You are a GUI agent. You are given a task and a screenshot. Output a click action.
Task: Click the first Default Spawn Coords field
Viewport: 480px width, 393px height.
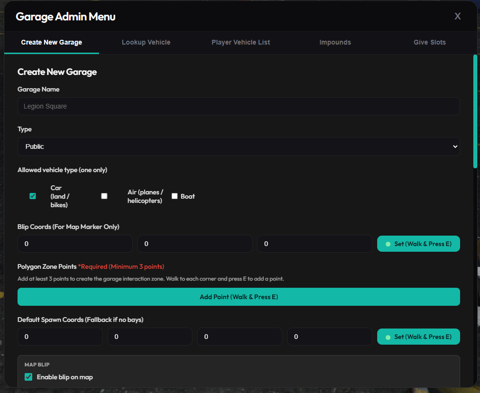pyautogui.click(x=60, y=337)
